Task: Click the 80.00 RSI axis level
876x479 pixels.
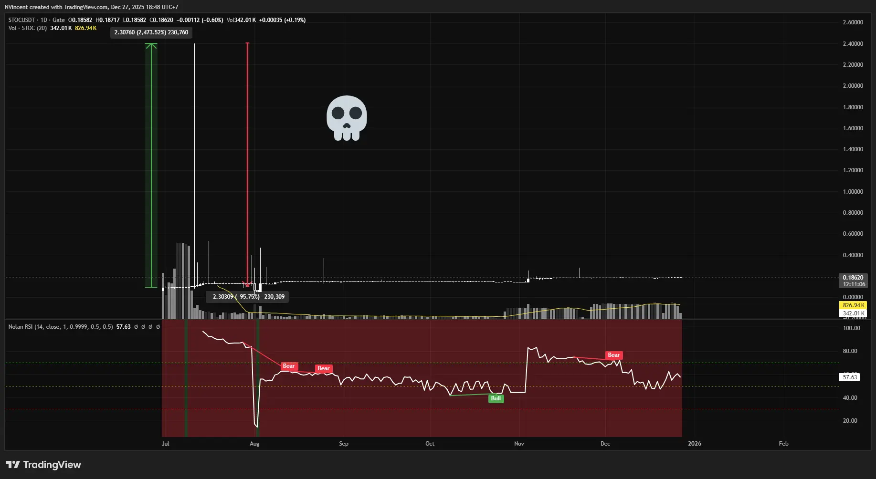Action: (x=851, y=351)
